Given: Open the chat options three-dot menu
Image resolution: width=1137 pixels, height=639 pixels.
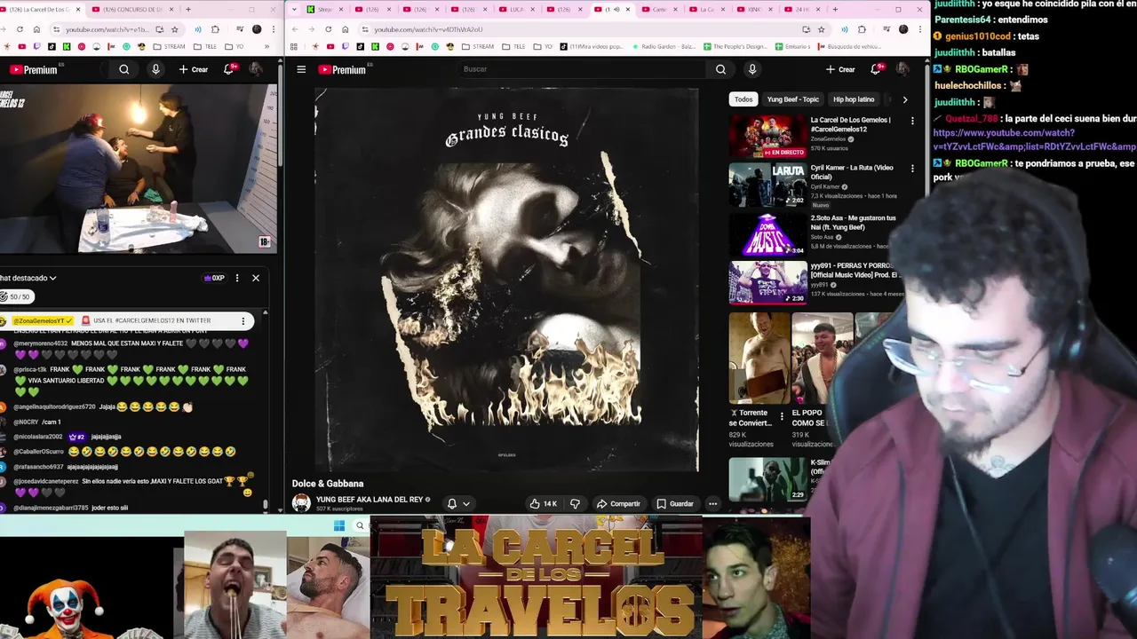Looking at the screenshot, I should click(x=237, y=278).
